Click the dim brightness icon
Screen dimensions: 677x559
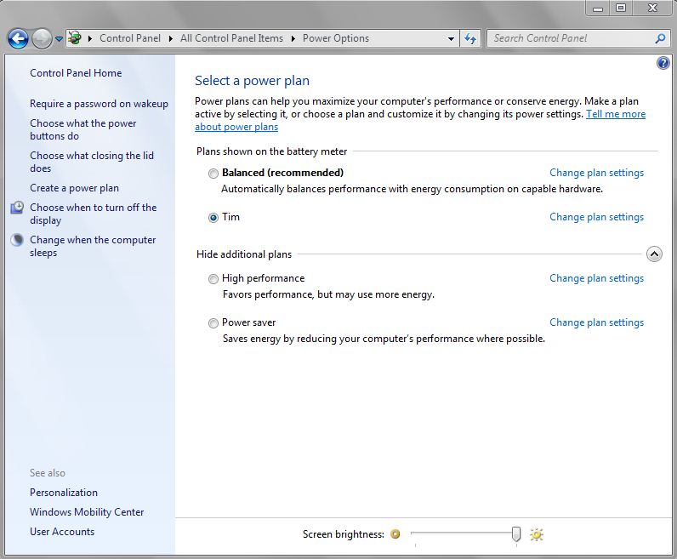click(x=395, y=534)
